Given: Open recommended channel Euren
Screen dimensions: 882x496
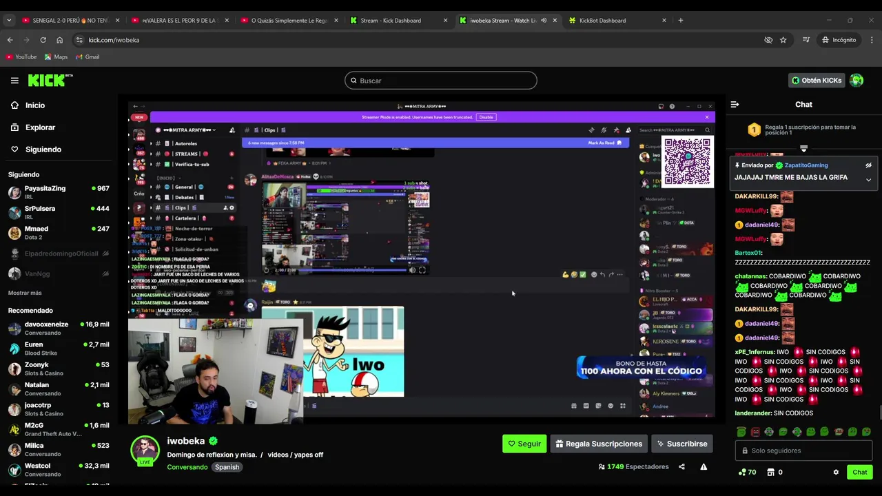Looking at the screenshot, I should [x=59, y=349].
